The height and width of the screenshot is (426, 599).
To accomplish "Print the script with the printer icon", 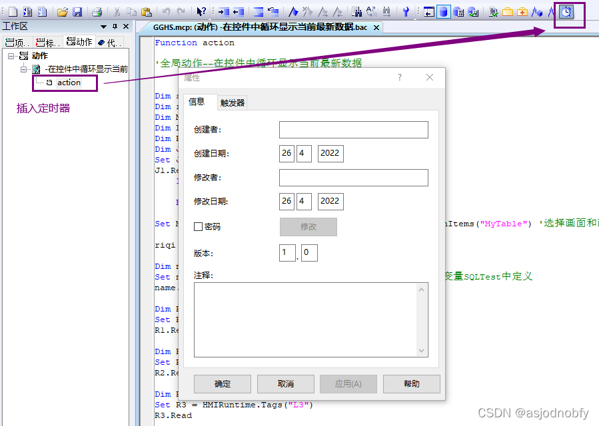I will pyautogui.click(x=97, y=12).
